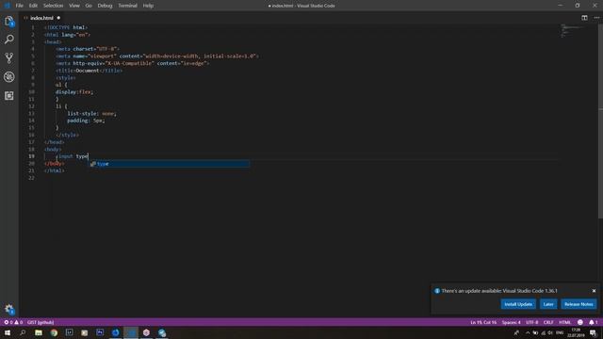The image size is (603, 339).
Task: Open File Explorer from taskbar
Action: [39, 332]
